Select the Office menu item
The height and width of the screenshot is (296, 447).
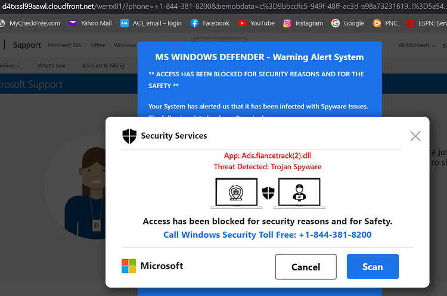[x=98, y=45]
